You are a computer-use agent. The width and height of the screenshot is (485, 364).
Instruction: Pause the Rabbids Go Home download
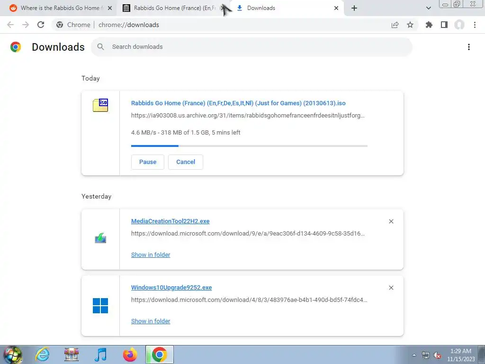coord(148,162)
